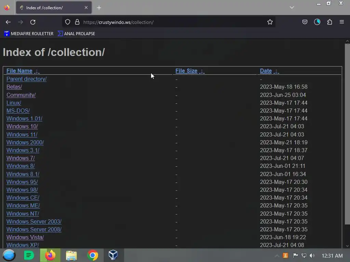This screenshot has width=350, height=262.
Task: Open the Windows 95/ folder
Action: (x=22, y=182)
